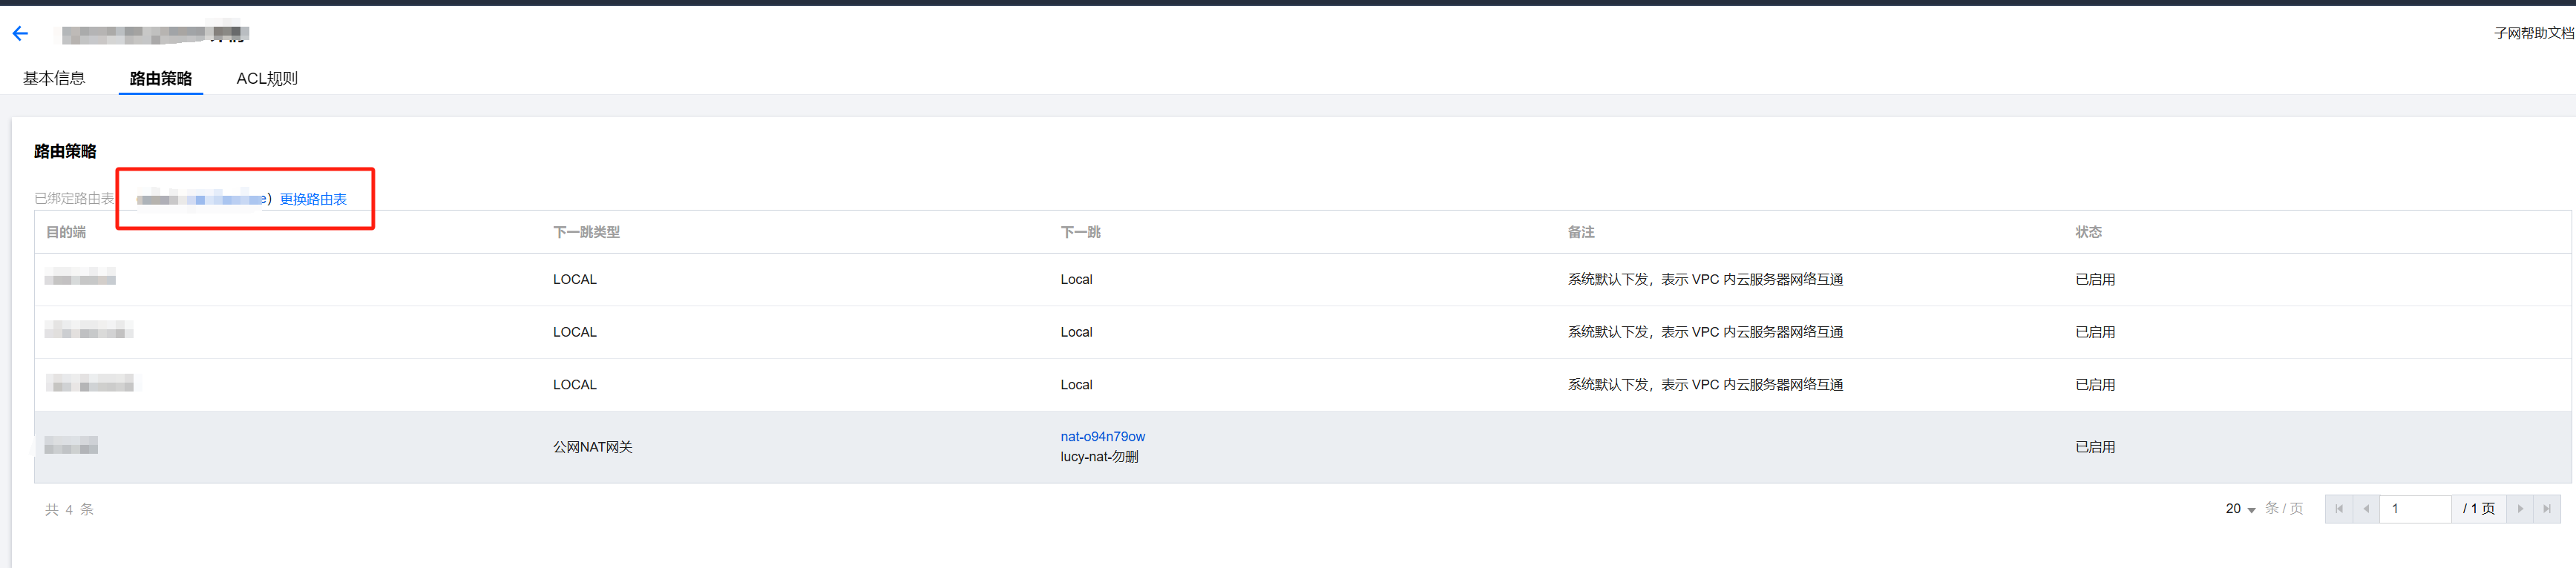Open the ACL规则 tab
The height and width of the screenshot is (568, 2576).
(267, 78)
